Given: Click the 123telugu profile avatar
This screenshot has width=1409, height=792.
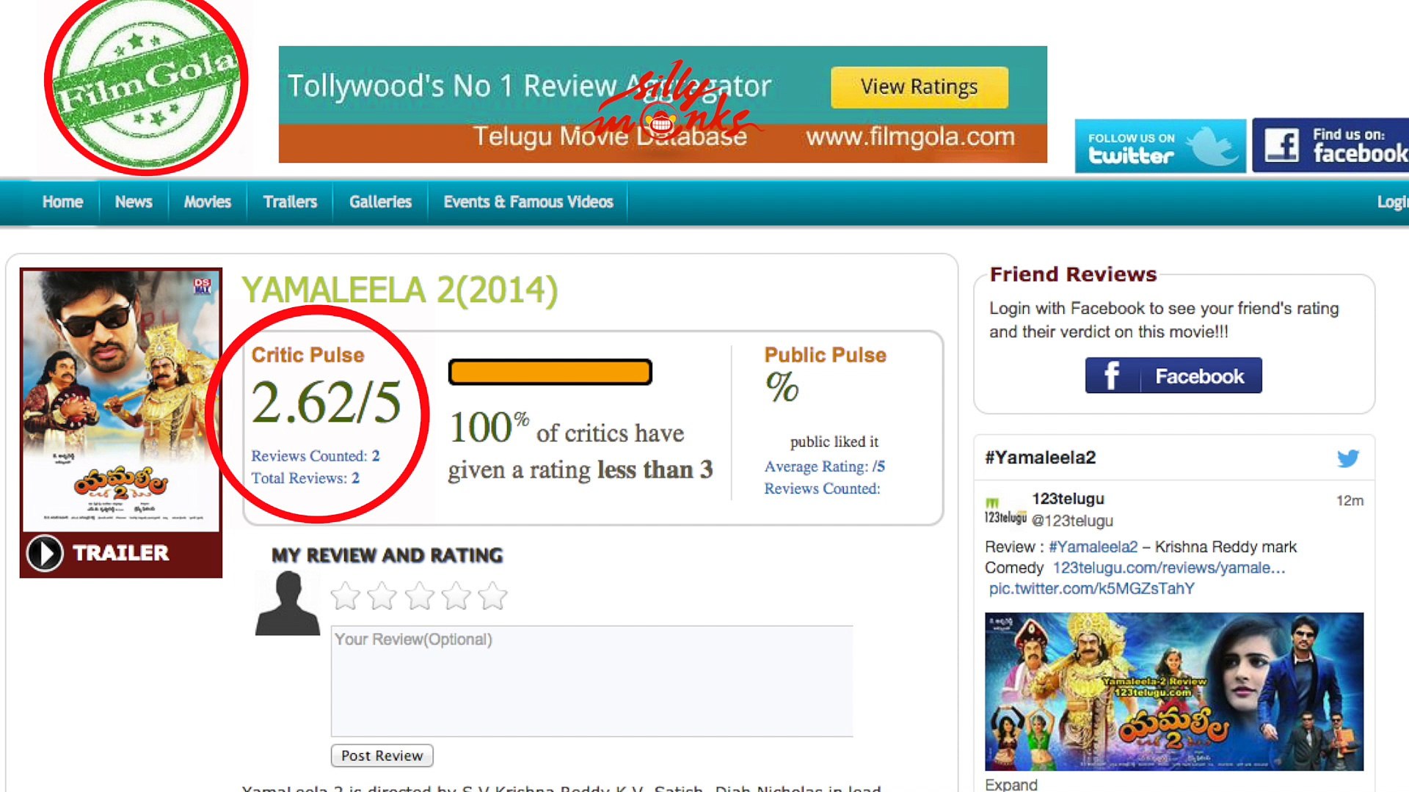Looking at the screenshot, I should coord(1005,510).
